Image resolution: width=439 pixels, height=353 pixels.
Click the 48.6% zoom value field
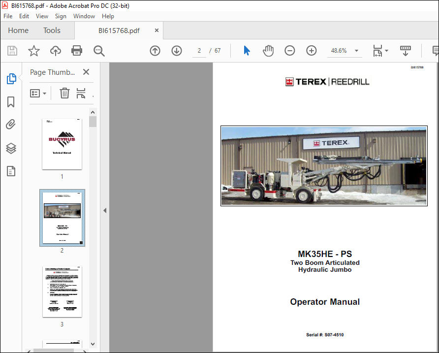(x=339, y=51)
